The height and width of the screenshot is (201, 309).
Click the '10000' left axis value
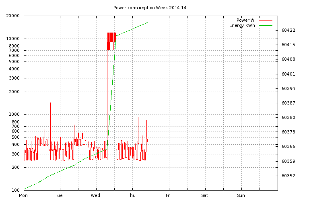[13, 39]
